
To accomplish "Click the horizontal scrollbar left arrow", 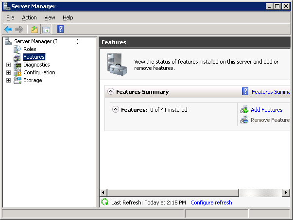I will (103, 192).
